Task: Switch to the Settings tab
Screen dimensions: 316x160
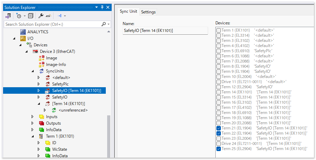Action: [x=148, y=12]
